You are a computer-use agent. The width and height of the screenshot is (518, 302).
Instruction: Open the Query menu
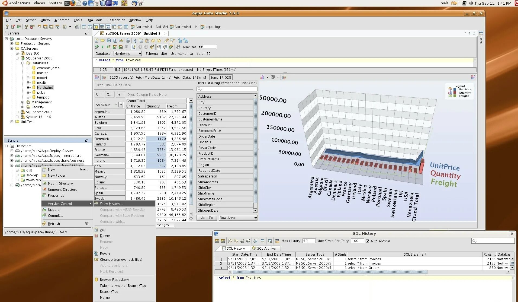[45, 20]
